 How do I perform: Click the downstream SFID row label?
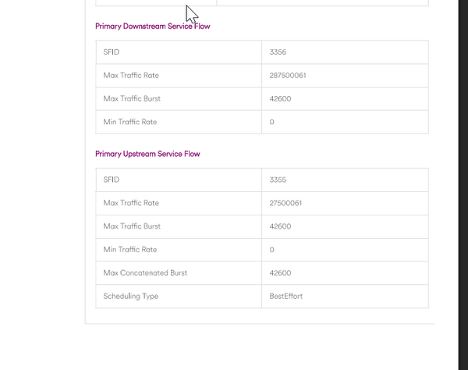tap(112, 52)
